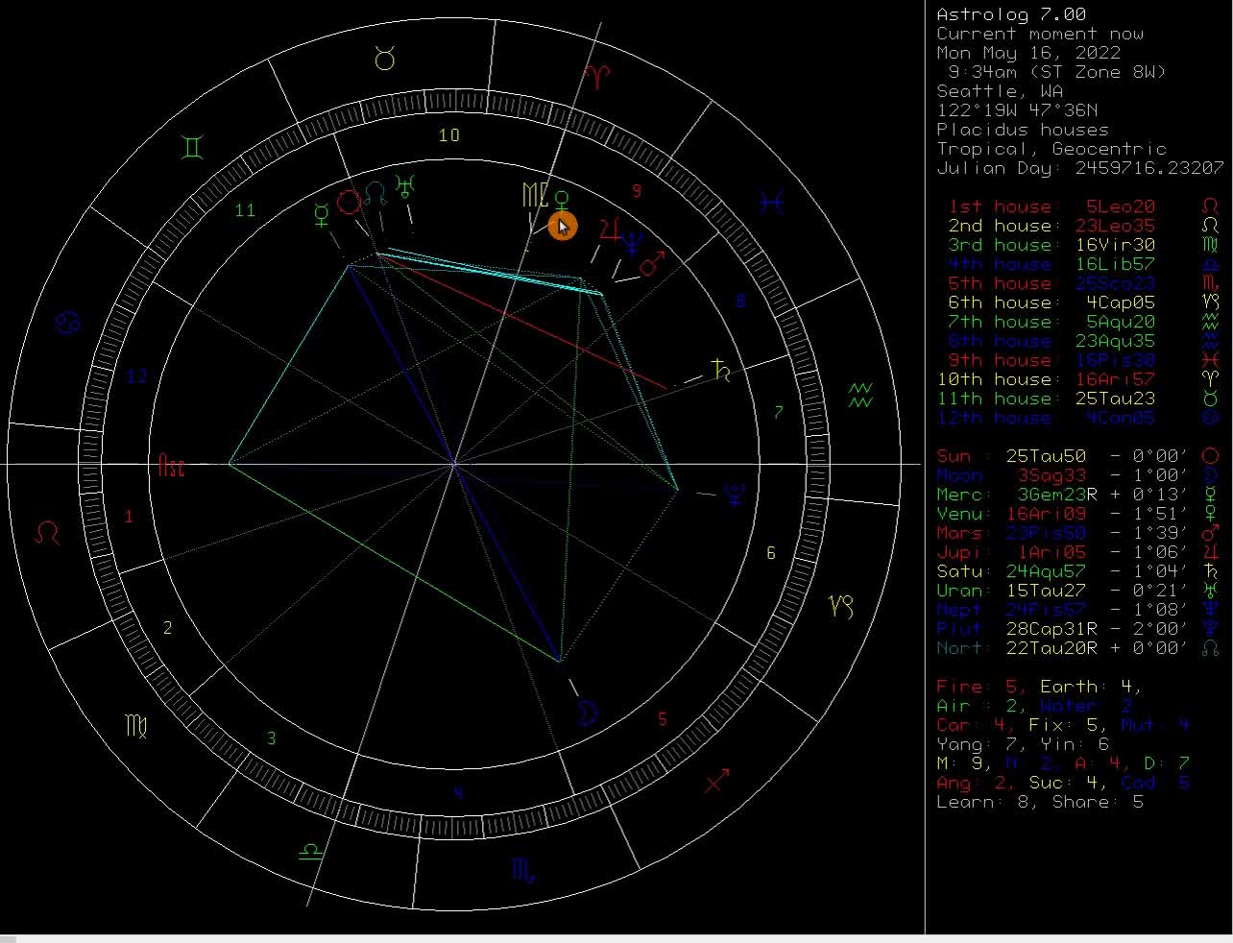Click the Cancer sign glyph on the wheel
The width and height of the screenshot is (1233, 943).
click(x=67, y=321)
